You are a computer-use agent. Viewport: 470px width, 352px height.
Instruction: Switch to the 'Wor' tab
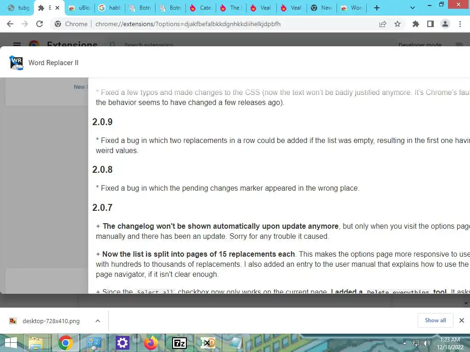click(352, 8)
